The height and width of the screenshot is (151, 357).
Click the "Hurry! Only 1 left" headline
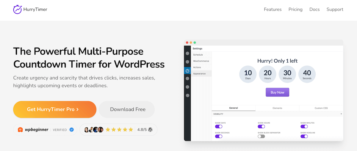pyautogui.click(x=277, y=61)
